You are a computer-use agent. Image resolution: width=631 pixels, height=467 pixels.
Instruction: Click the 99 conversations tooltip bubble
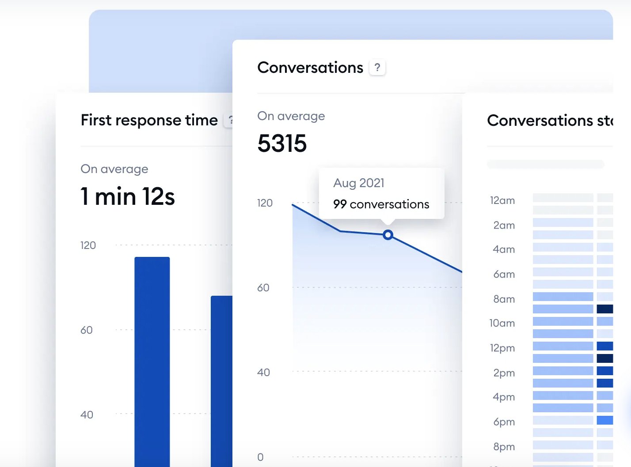click(381, 193)
